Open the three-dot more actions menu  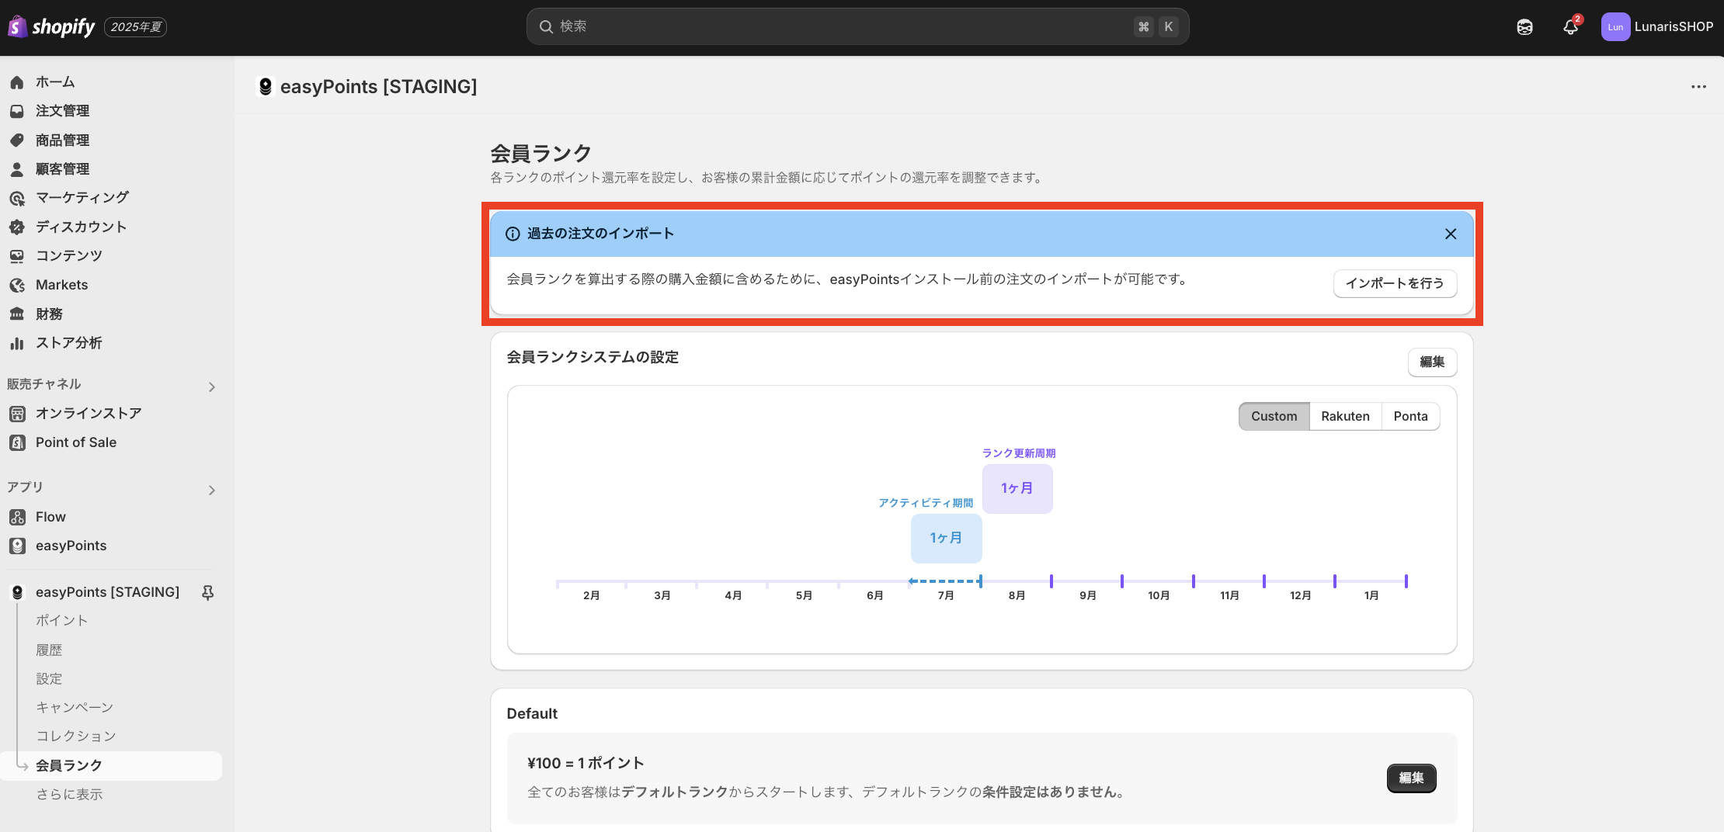1698,87
